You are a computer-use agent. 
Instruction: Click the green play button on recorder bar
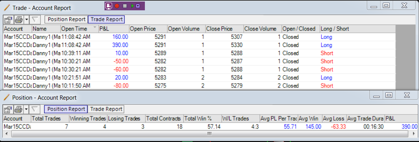click(x=132, y=6)
